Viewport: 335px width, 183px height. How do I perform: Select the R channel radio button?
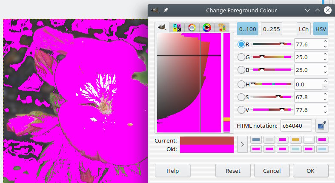coord(241,44)
